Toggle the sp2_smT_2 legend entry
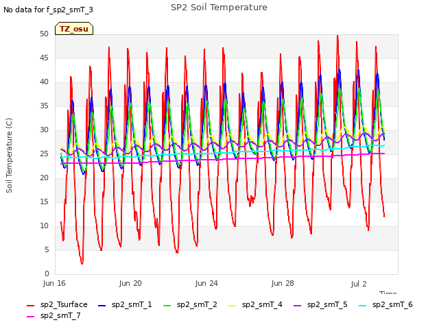The width and height of the screenshot is (439, 329). pos(190,304)
